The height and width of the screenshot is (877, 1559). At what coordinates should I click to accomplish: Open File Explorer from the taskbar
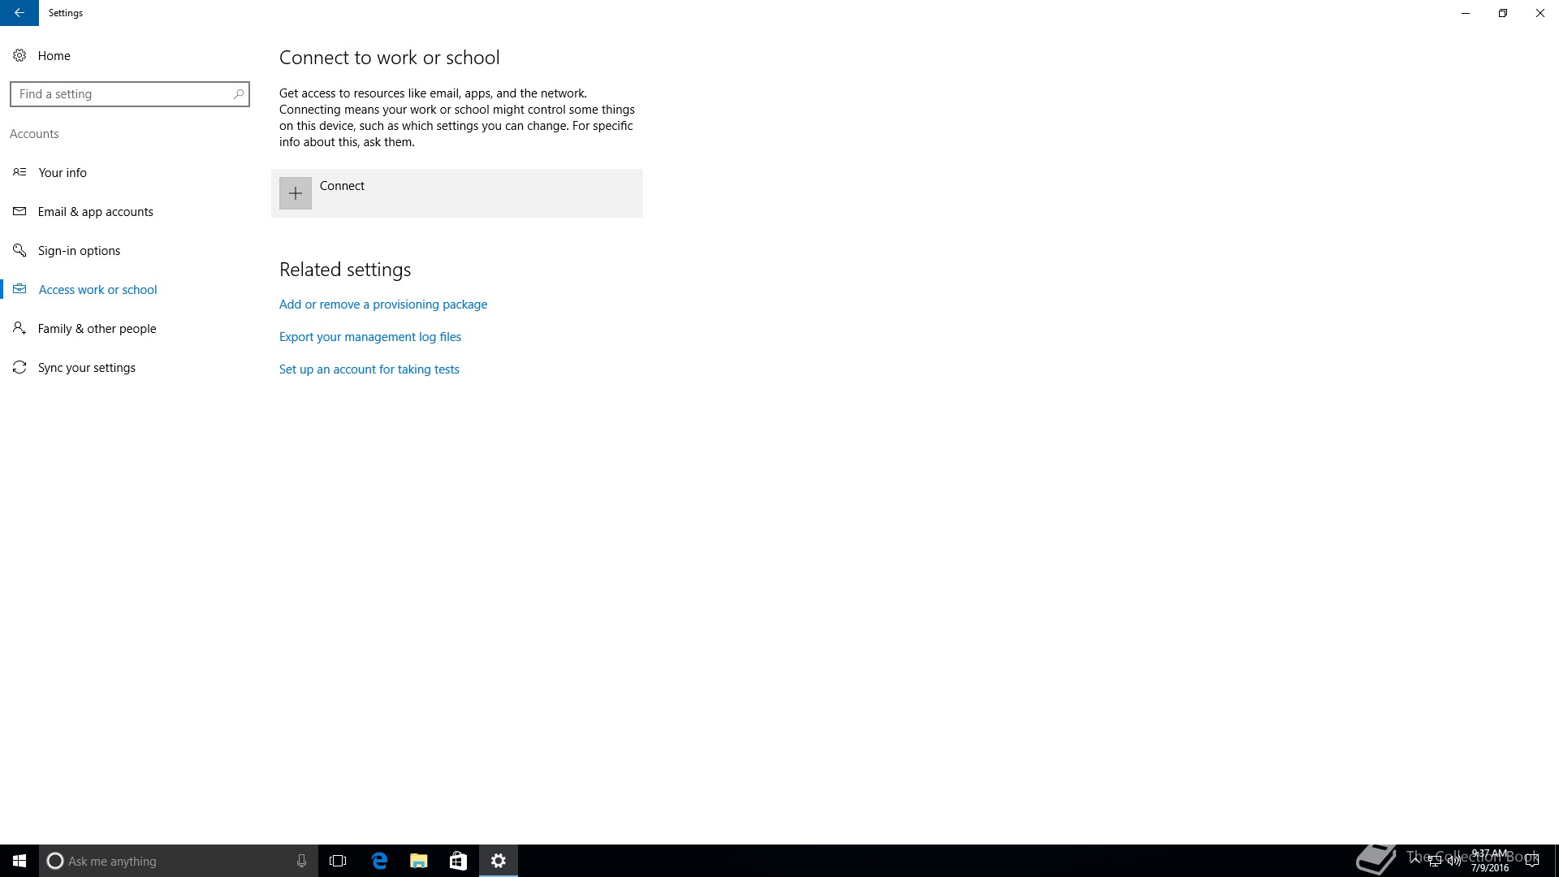419,861
